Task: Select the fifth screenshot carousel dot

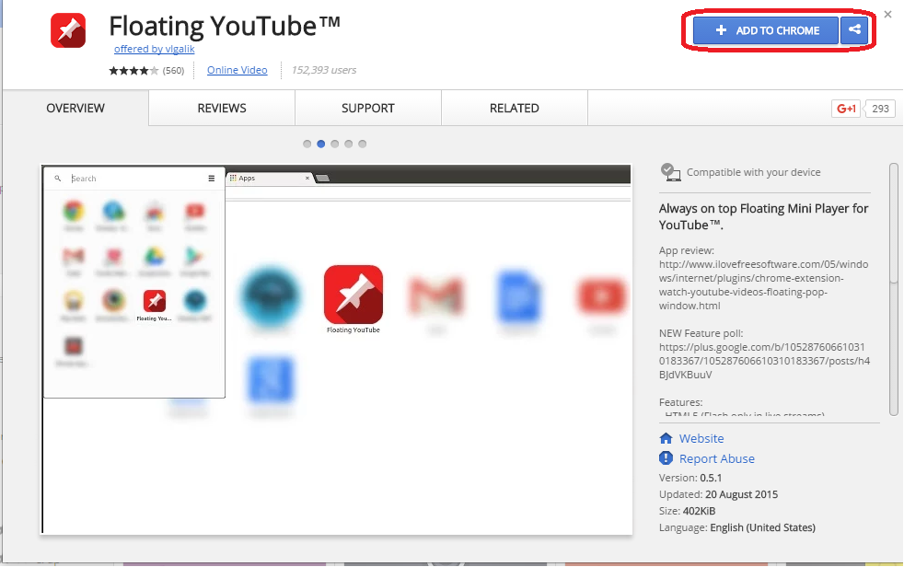Action: (x=363, y=145)
